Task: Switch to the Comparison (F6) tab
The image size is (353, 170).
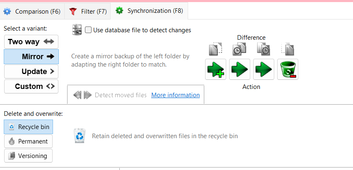Action: pyautogui.click(x=32, y=11)
